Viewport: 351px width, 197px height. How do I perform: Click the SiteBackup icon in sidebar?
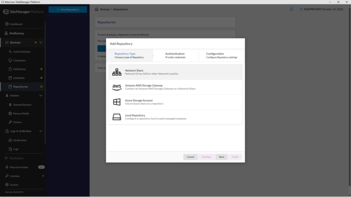coord(6,33)
